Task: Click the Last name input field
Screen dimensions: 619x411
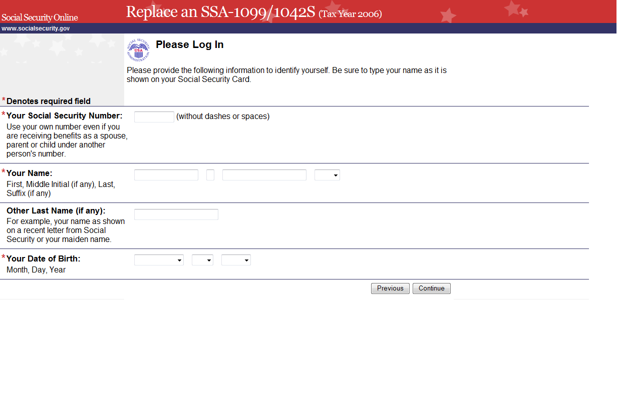Action: (x=264, y=175)
